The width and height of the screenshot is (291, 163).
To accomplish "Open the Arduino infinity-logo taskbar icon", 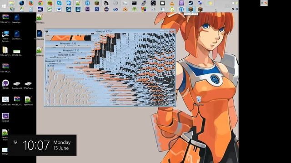I will tap(115, 9).
